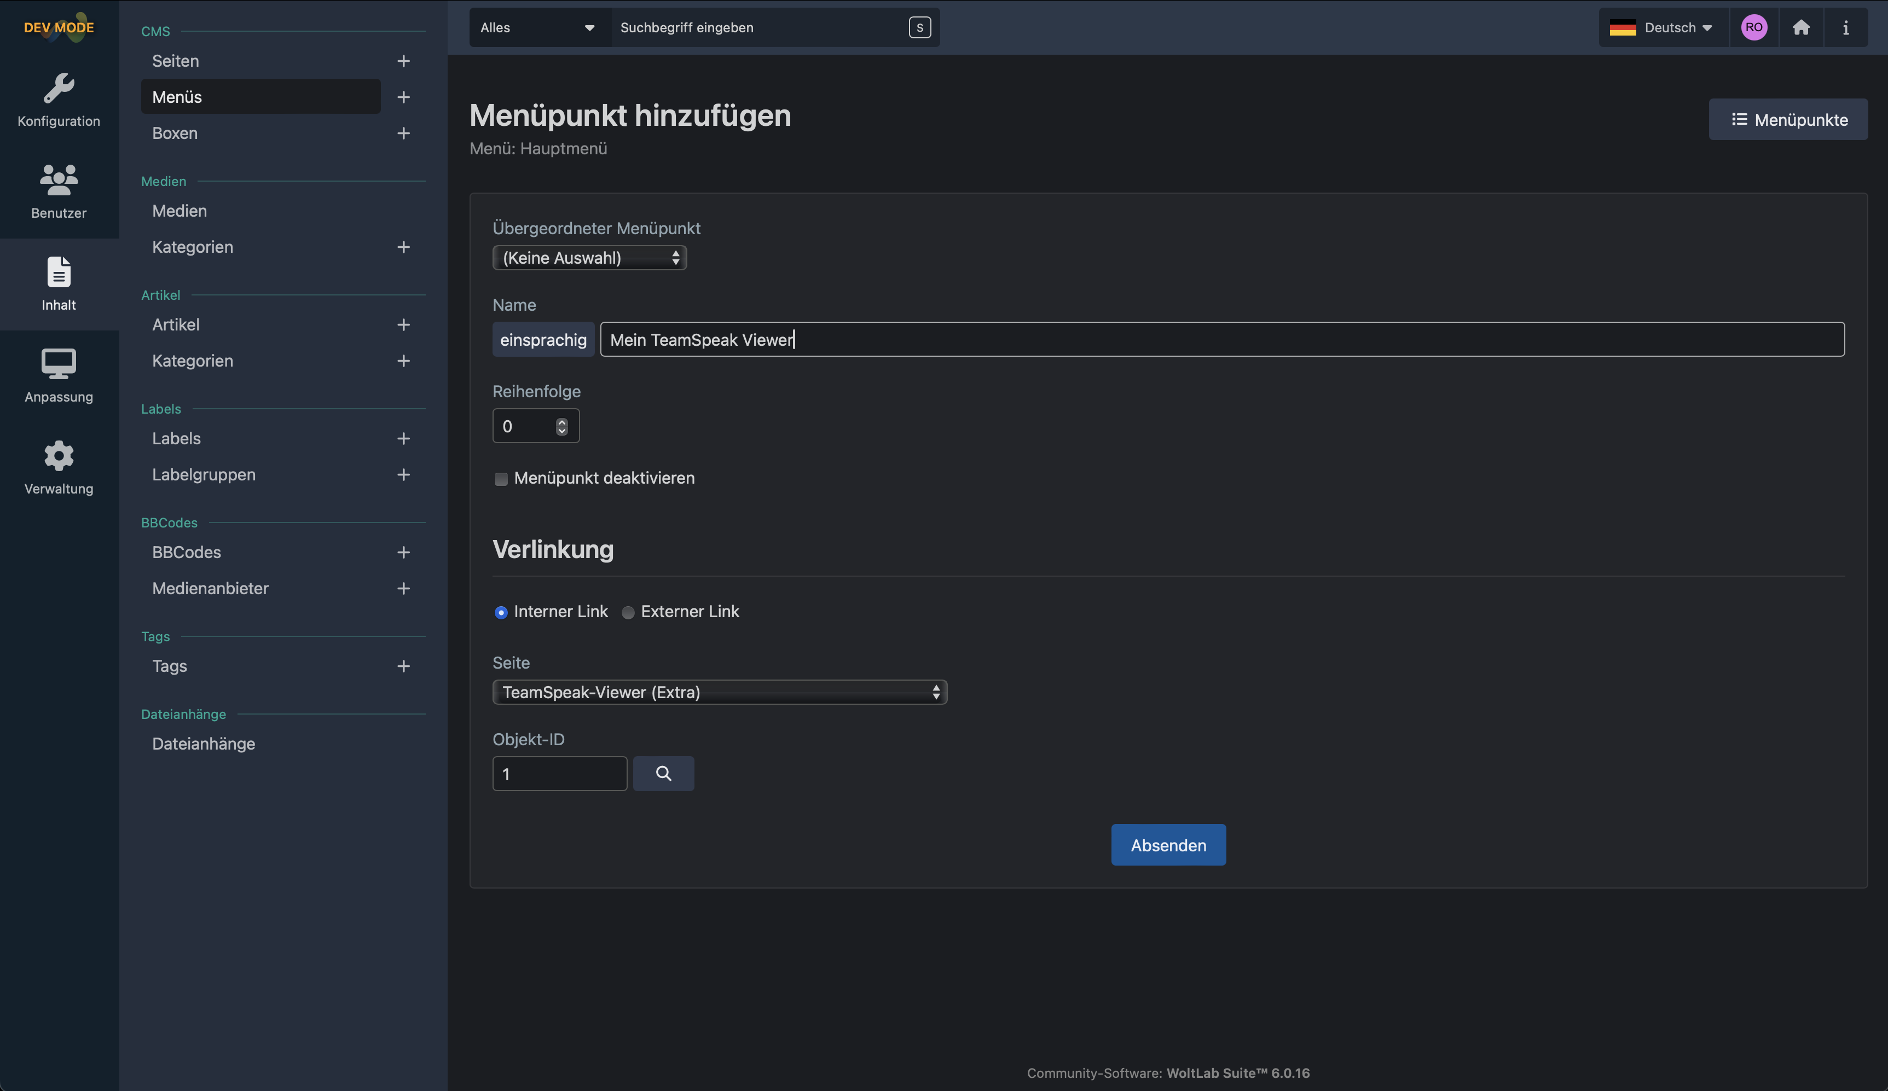Click the home icon in header
The height and width of the screenshot is (1091, 1888).
(1801, 28)
